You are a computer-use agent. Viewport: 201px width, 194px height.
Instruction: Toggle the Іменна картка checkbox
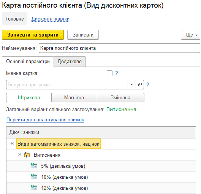pyautogui.click(x=109, y=73)
